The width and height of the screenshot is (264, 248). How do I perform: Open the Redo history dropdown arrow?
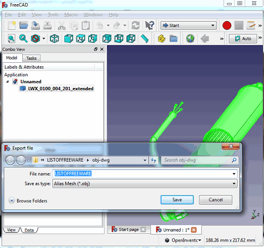(x=125, y=26)
